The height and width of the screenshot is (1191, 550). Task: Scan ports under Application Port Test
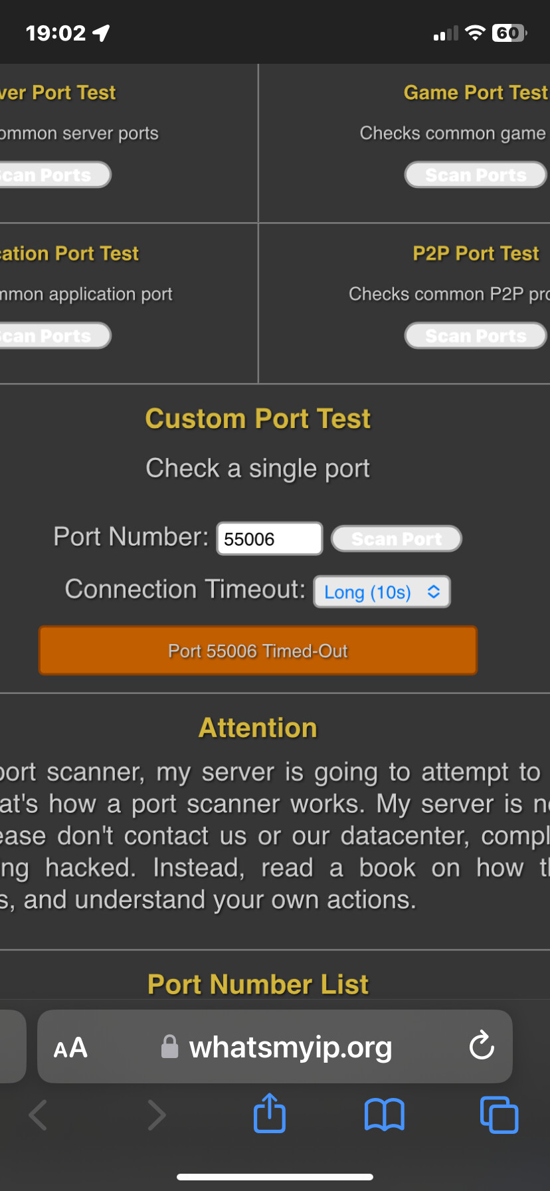click(53, 336)
